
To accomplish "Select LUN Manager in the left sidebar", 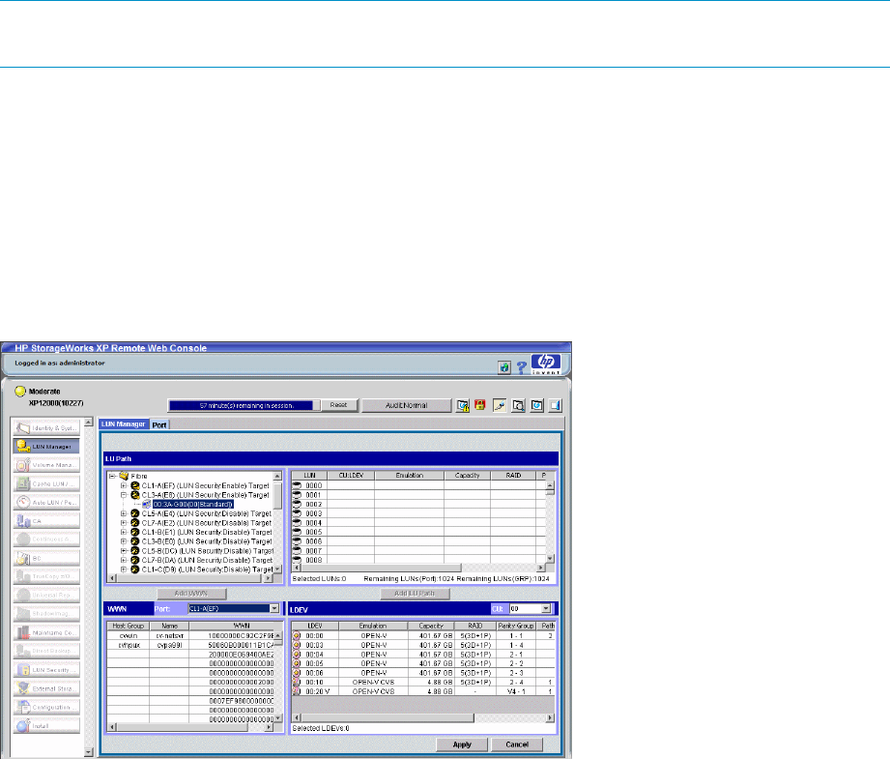I will pyautogui.click(x=46, y=447).
